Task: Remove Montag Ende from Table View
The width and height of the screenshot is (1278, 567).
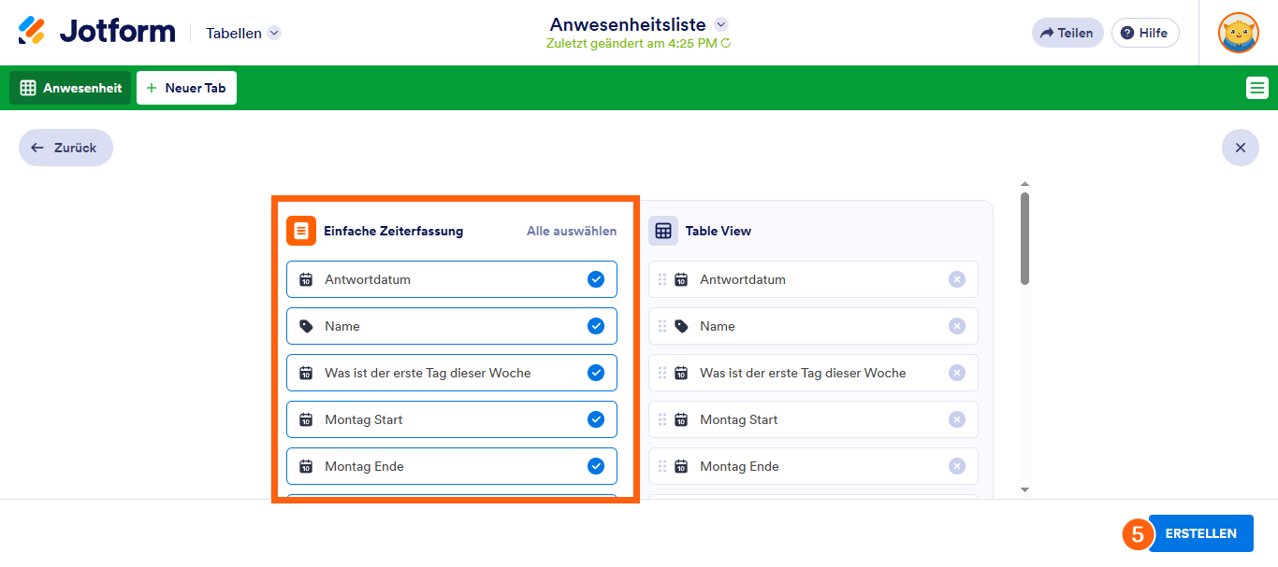Action: pos(956,466)
